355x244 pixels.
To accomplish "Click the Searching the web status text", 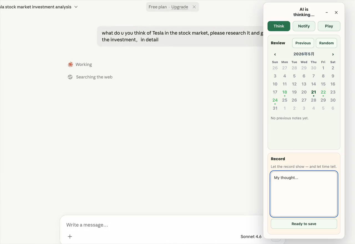I will click(94, 77).
